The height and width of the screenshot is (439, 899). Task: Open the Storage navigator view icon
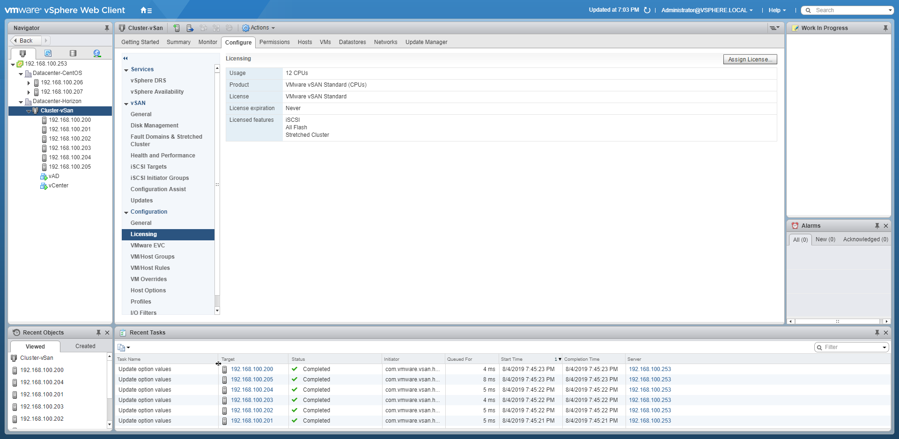tap(73, 53)
